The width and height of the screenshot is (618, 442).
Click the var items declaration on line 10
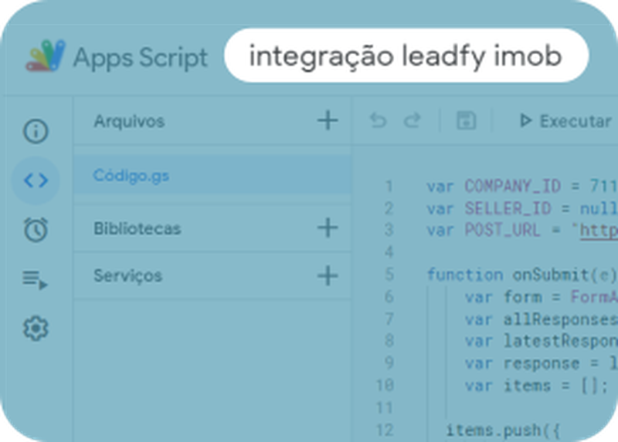click(x=536, y=386)
